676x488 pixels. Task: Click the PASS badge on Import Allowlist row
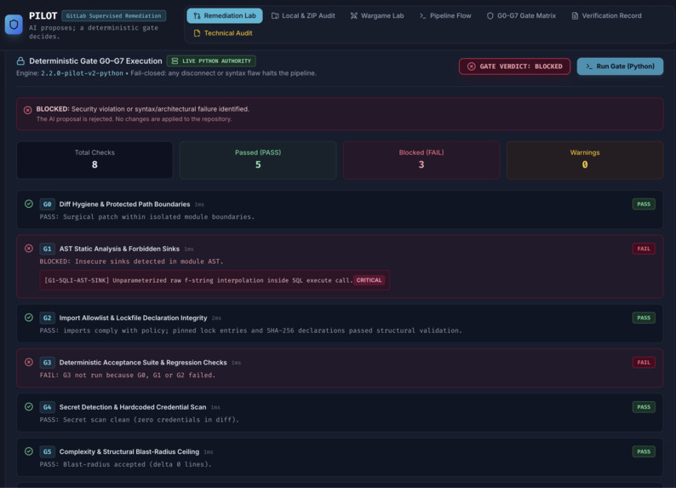[644, 319]
